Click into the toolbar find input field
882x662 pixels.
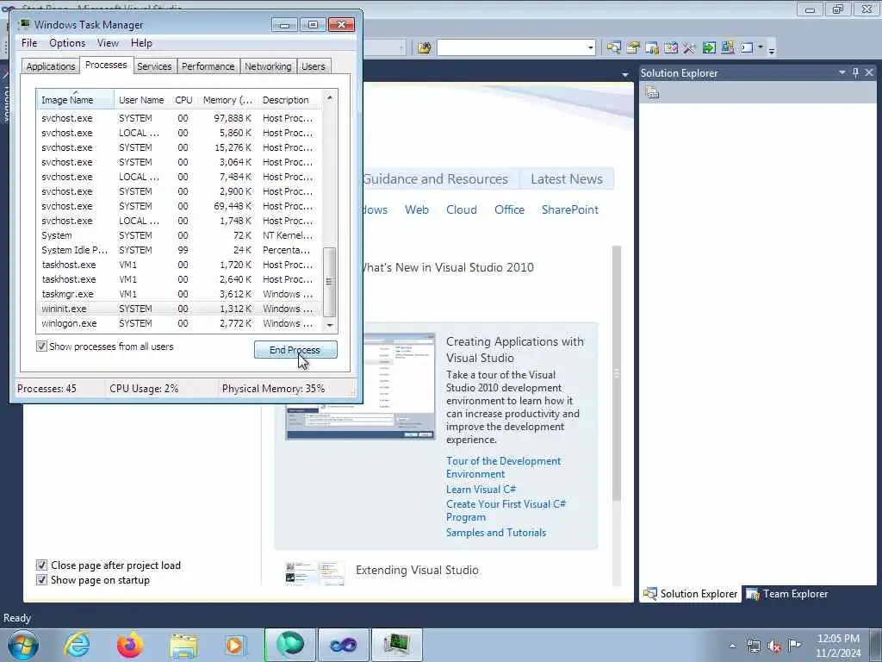[512, 48]
